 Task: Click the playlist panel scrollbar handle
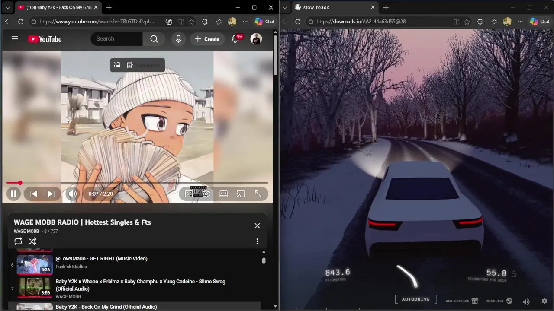(264, 260)
